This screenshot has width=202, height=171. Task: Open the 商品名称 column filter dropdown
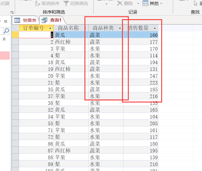tap(85, 28)
